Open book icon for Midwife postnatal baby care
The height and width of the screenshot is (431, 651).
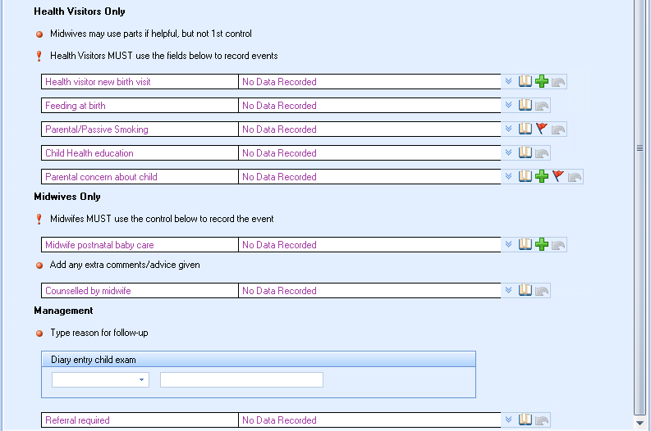525,244
